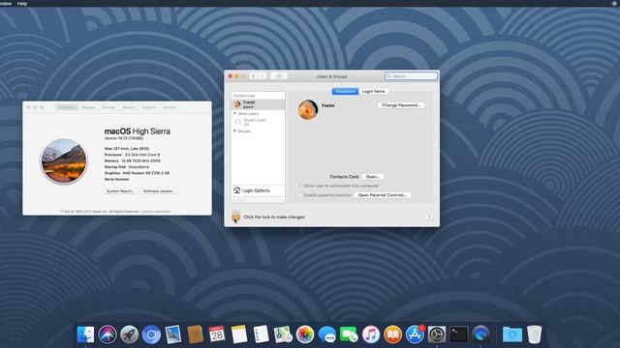The height and width of the screenshot is (348, 620).
Task: Click the lock to make changes
Action: click(x=235, y=217)
